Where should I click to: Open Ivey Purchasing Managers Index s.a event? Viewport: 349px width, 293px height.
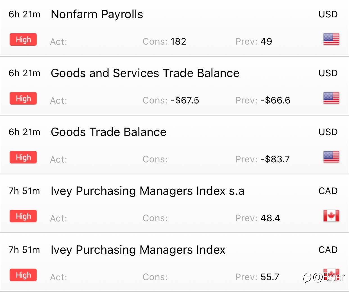point(147,191)
